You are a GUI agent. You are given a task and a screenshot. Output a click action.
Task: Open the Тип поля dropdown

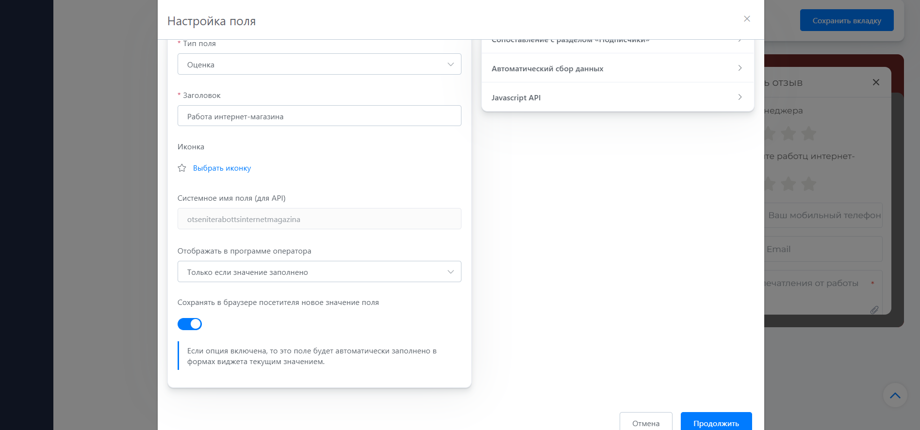coord(319,64)
